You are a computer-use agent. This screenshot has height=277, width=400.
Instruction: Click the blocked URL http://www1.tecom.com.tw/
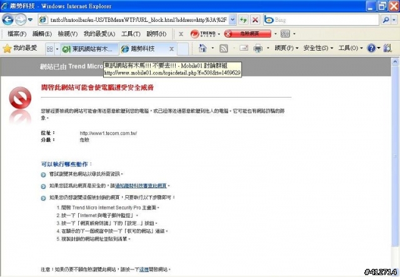tap(108, 133)
